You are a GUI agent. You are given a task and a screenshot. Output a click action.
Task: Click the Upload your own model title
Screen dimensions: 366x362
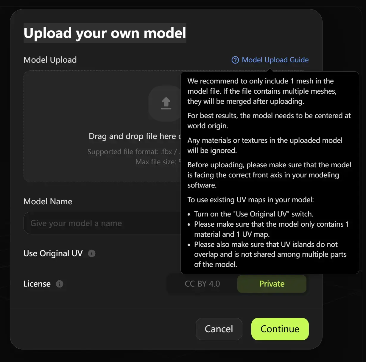tap(105, 33)
